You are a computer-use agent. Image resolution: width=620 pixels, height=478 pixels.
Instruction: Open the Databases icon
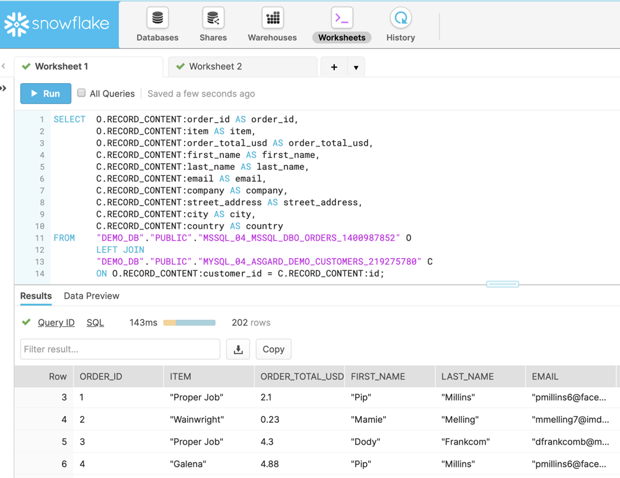click(x=157, y=18)
